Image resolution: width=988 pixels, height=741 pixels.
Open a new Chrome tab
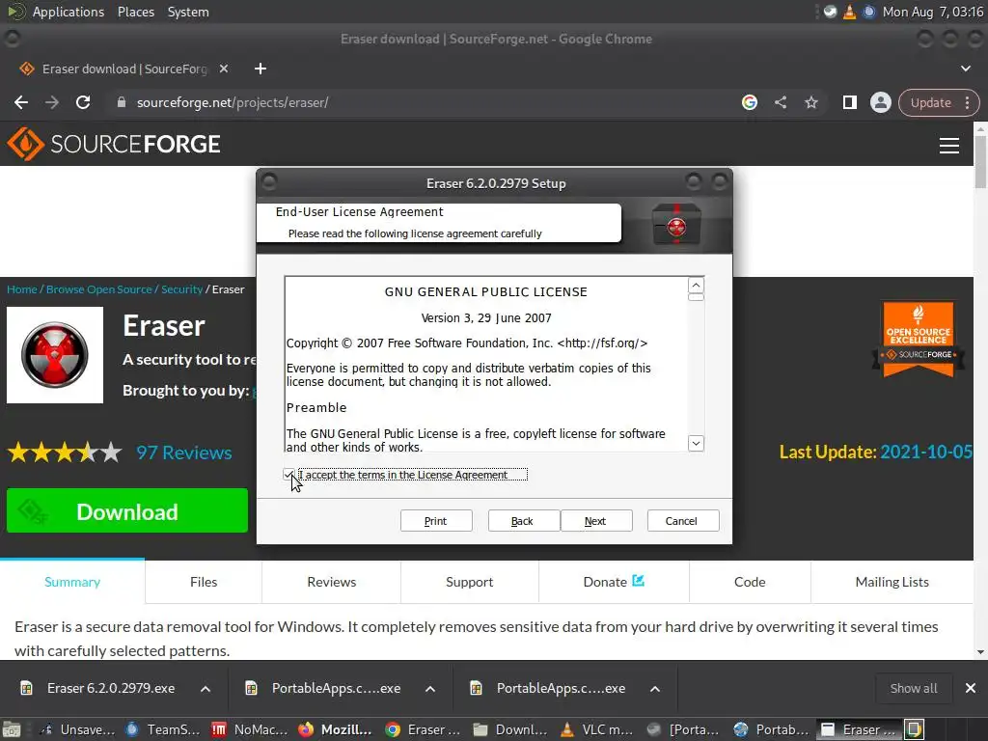(261, 69)
